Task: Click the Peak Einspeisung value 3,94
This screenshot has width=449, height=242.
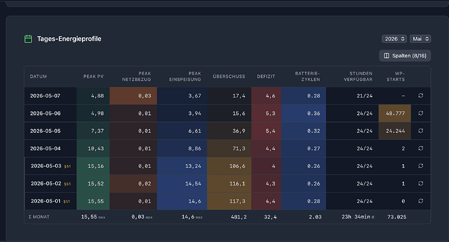Action: click(x=195, y=114)
